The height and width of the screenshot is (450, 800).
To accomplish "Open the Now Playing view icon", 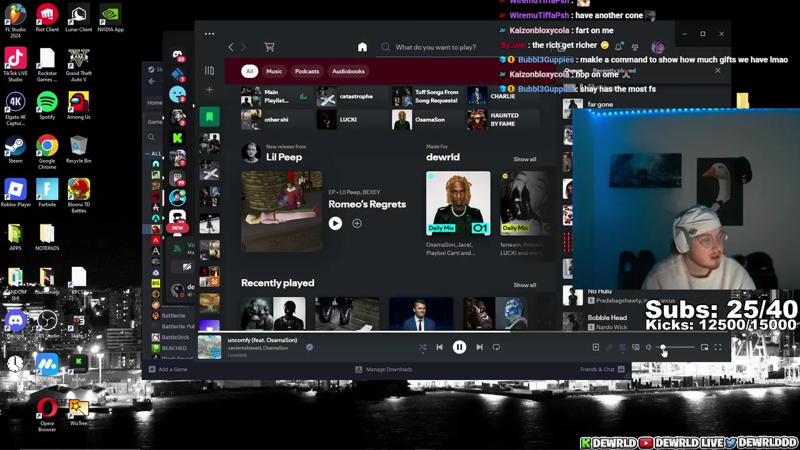I will click(x=596, y=347).
